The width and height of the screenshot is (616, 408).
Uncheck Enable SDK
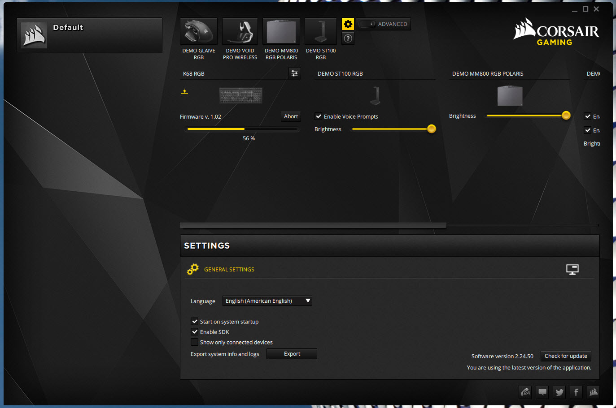[x=195, y=332]
